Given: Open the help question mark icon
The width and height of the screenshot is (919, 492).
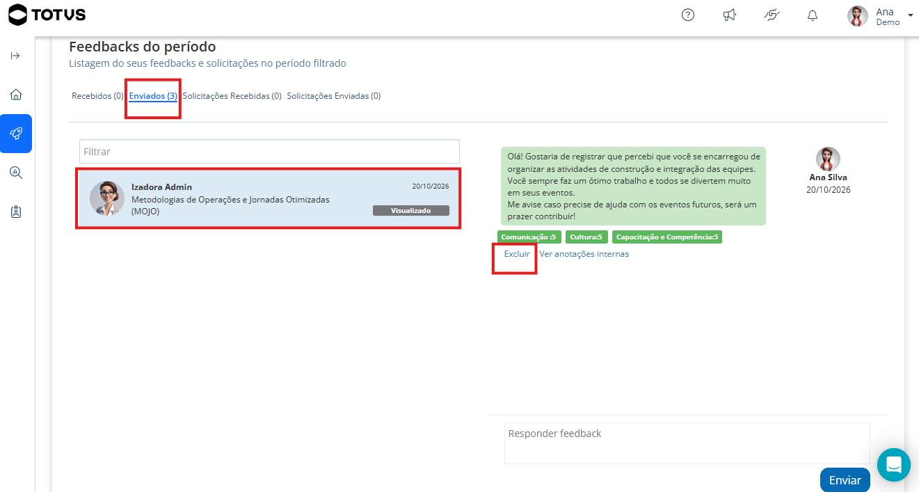Looking at the screenshot, I should pyautogui.click(x=688, y=15).
